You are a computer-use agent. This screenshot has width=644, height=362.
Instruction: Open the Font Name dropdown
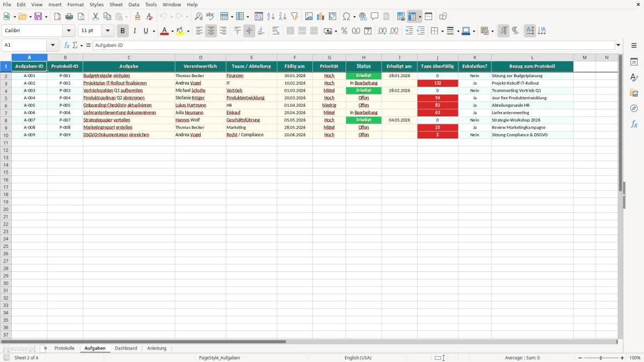pyautogui.click(x=69, y=31)
